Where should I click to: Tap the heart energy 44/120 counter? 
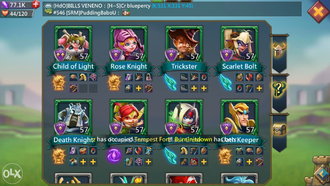click(x=17, y=14)
